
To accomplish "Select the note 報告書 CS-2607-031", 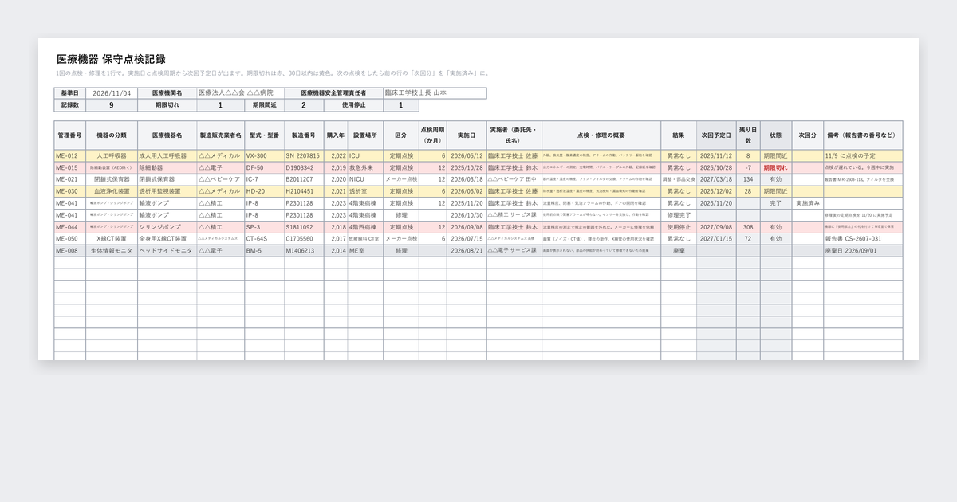I will pos(863,239).
